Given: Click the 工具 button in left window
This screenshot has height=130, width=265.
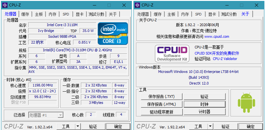Looking at the screenshot, I should click(x=66, y=126).
